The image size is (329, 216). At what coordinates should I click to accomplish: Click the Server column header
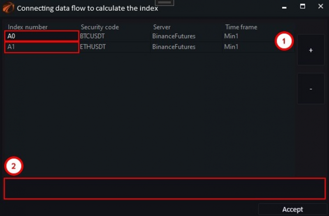[x=162, y=27]
